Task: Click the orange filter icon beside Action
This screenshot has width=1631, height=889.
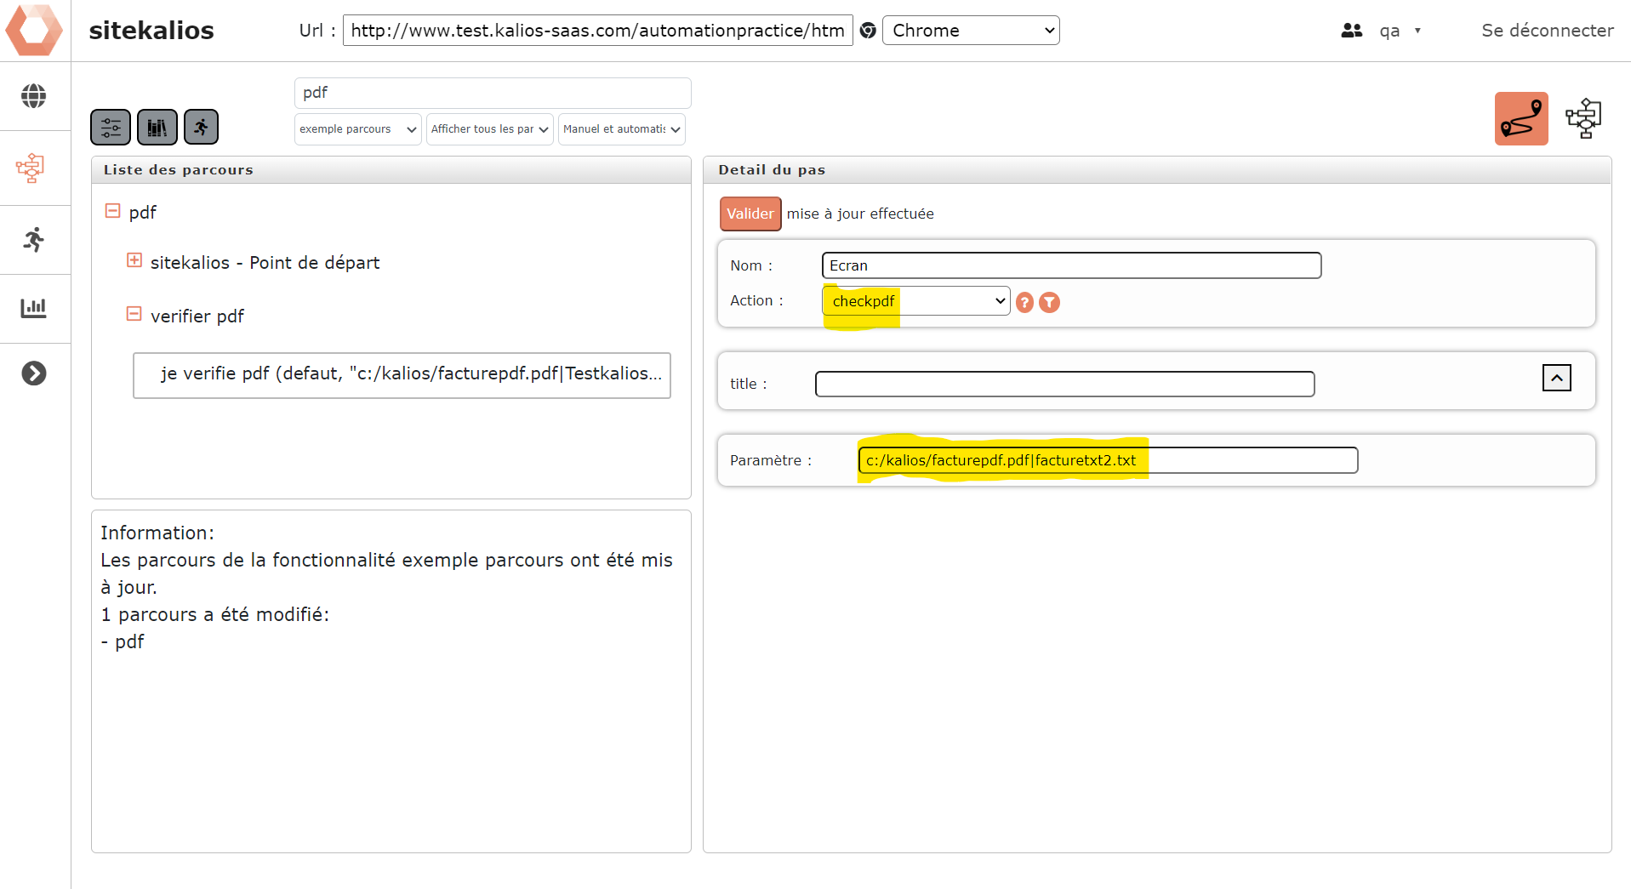Action: tap(1050, 303)
